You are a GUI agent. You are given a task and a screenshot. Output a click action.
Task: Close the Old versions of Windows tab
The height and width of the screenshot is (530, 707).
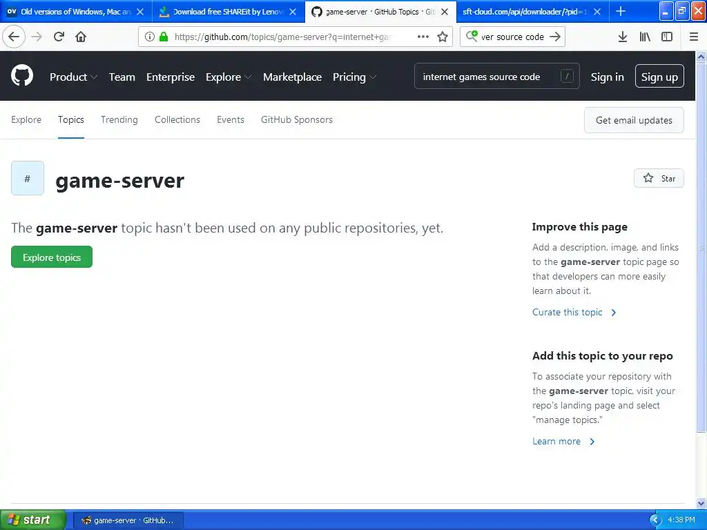(x=140, y=12)
